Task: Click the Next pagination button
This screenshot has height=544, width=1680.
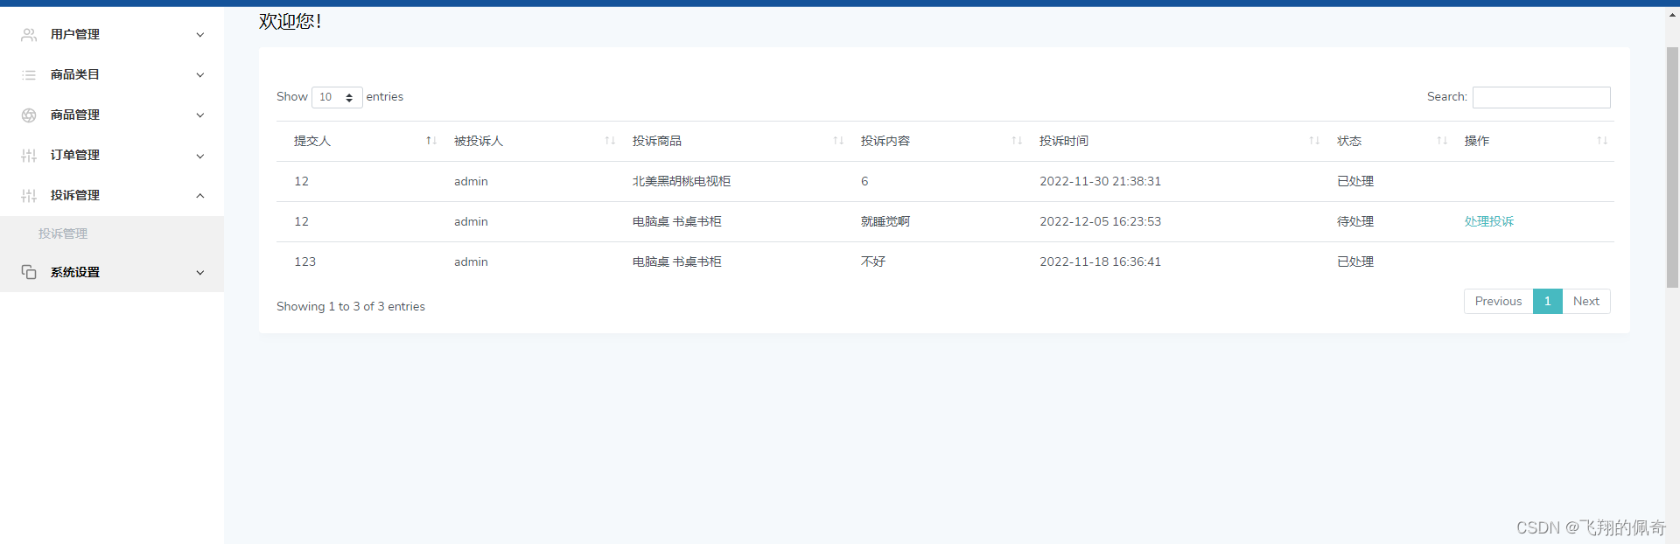Action: coord(1585,301)
